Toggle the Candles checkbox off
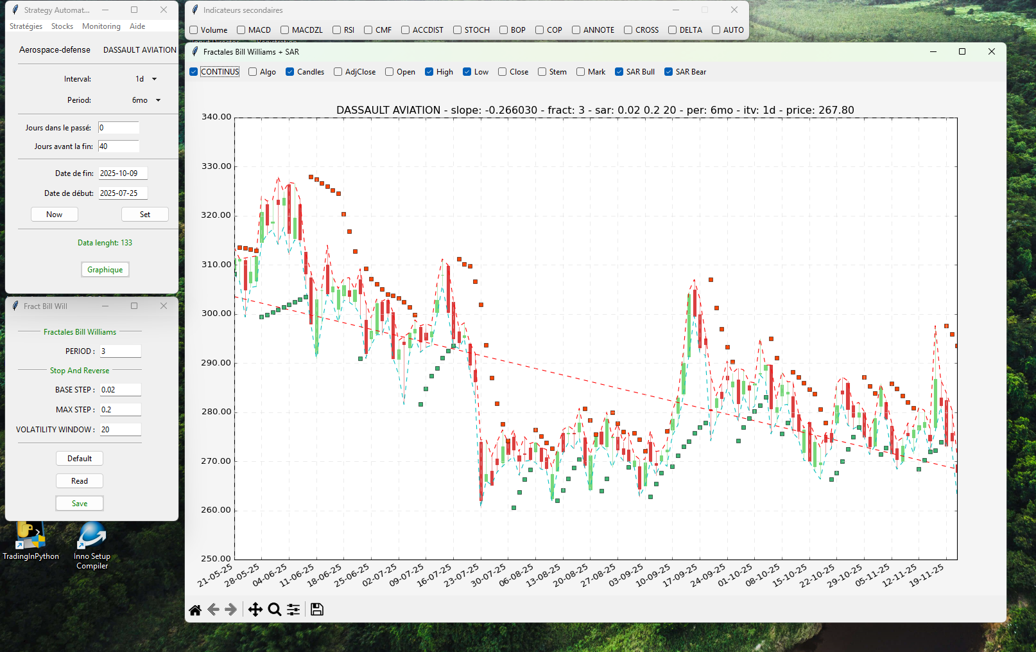The height and width of the screenshot is (652, 1036). (290, 72)
